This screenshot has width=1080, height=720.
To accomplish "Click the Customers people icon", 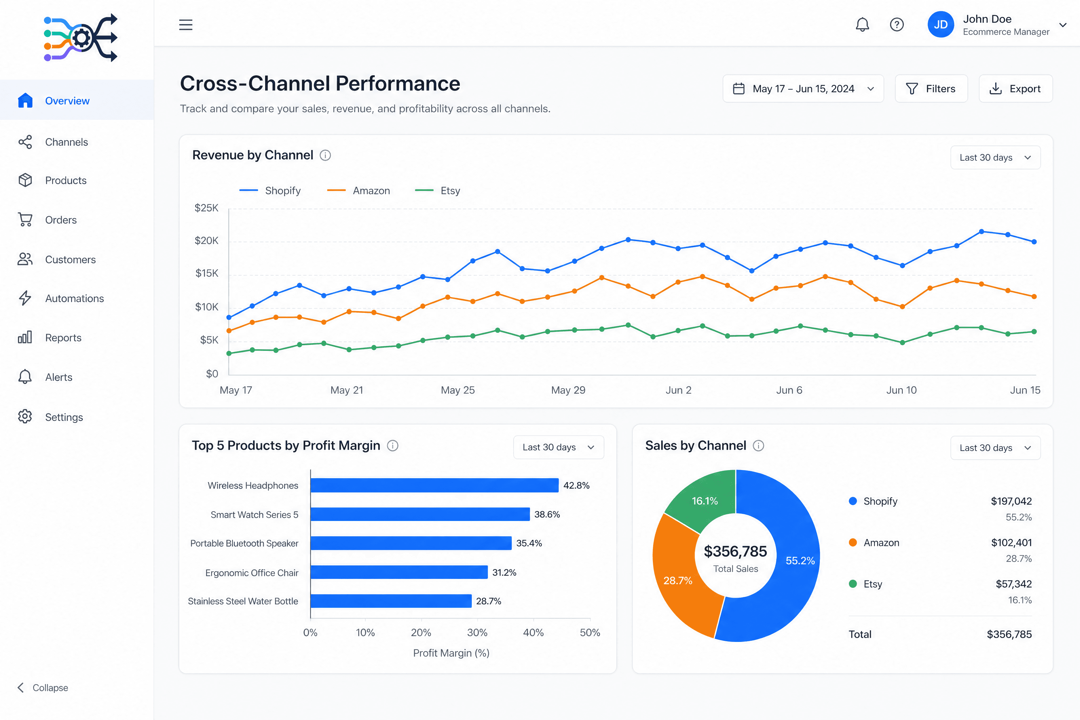I will [x=25, y=259].
